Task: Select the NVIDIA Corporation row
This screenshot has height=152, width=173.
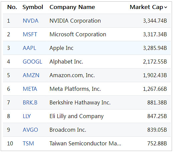Action: [87, 21]
